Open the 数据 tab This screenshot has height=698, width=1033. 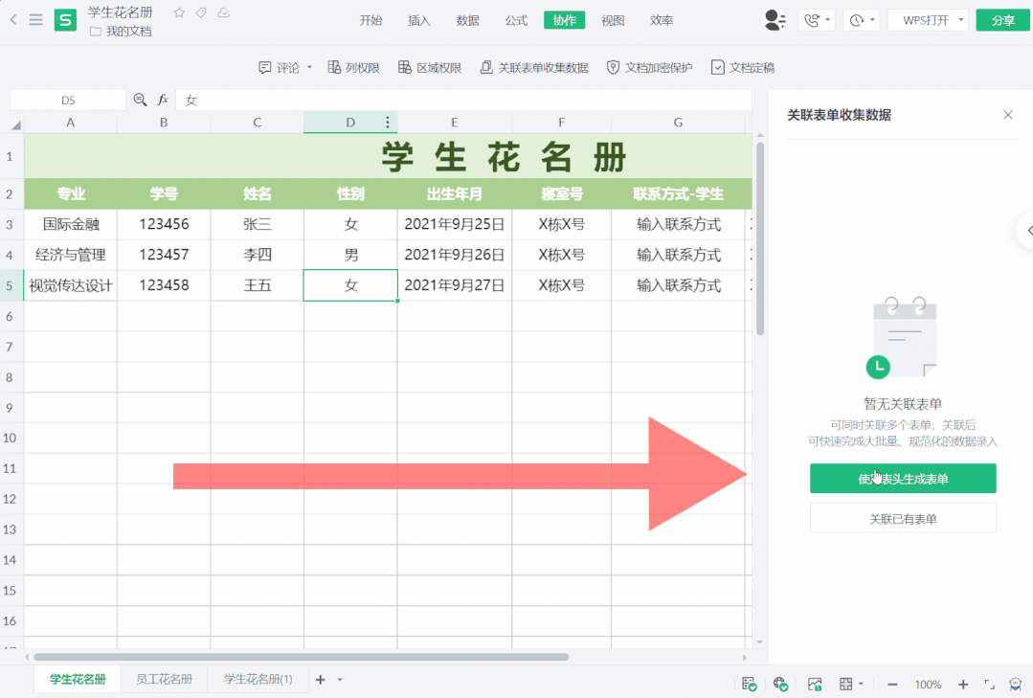pyautogui.click(x=468, y=20)
